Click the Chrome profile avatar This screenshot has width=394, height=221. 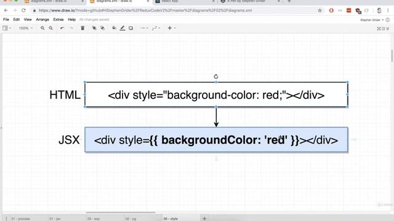click(x=379, y=10)
